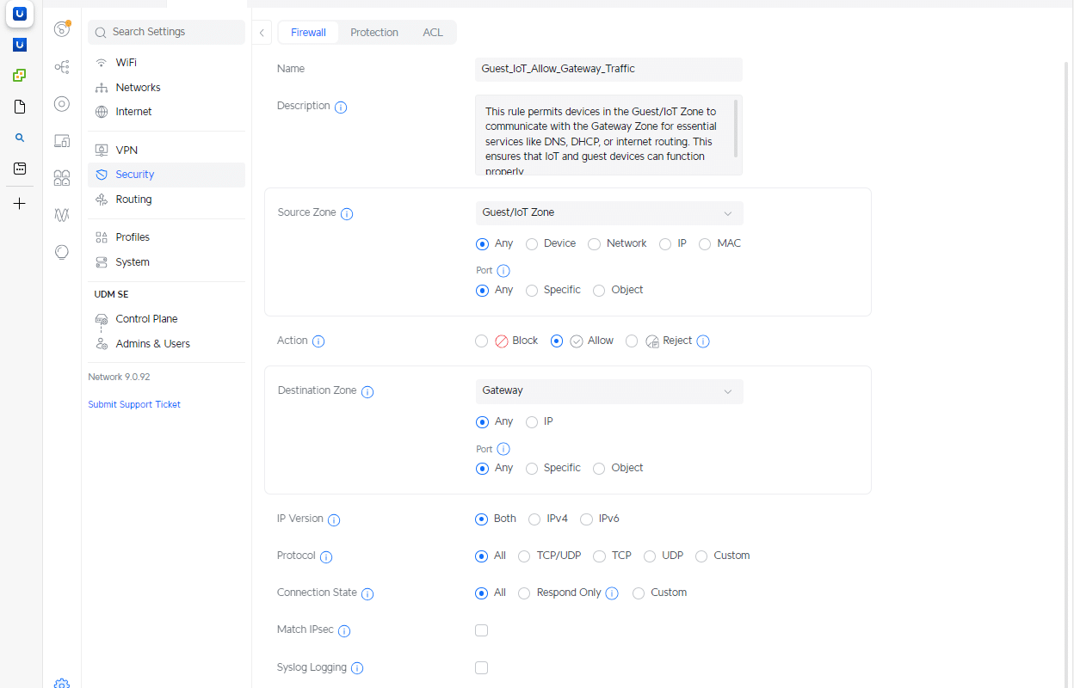Viewport: 1074px width, 688px height.
Task: Open the blue Network app icon
Action: point(20,45)
